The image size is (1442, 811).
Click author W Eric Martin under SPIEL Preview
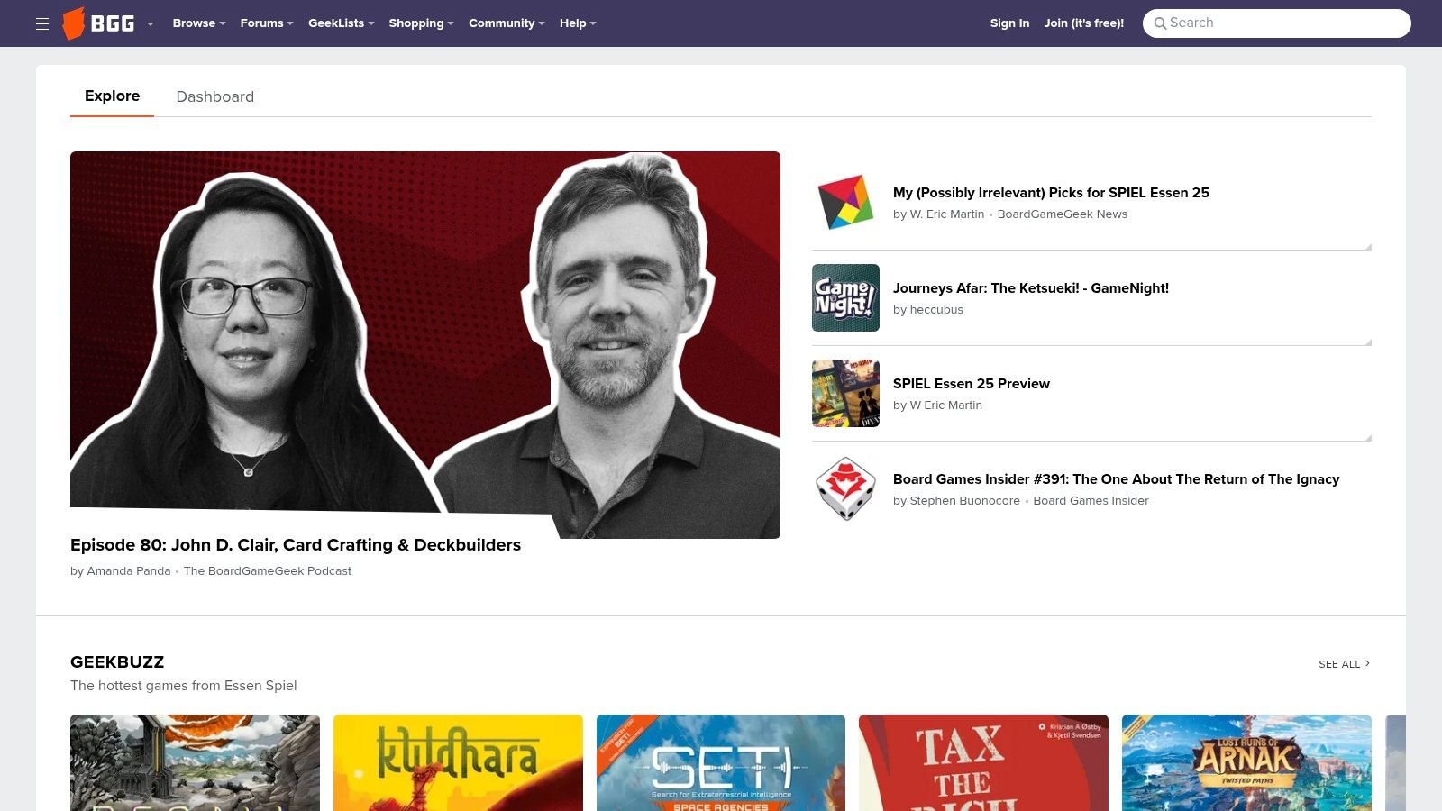point(946,405)
